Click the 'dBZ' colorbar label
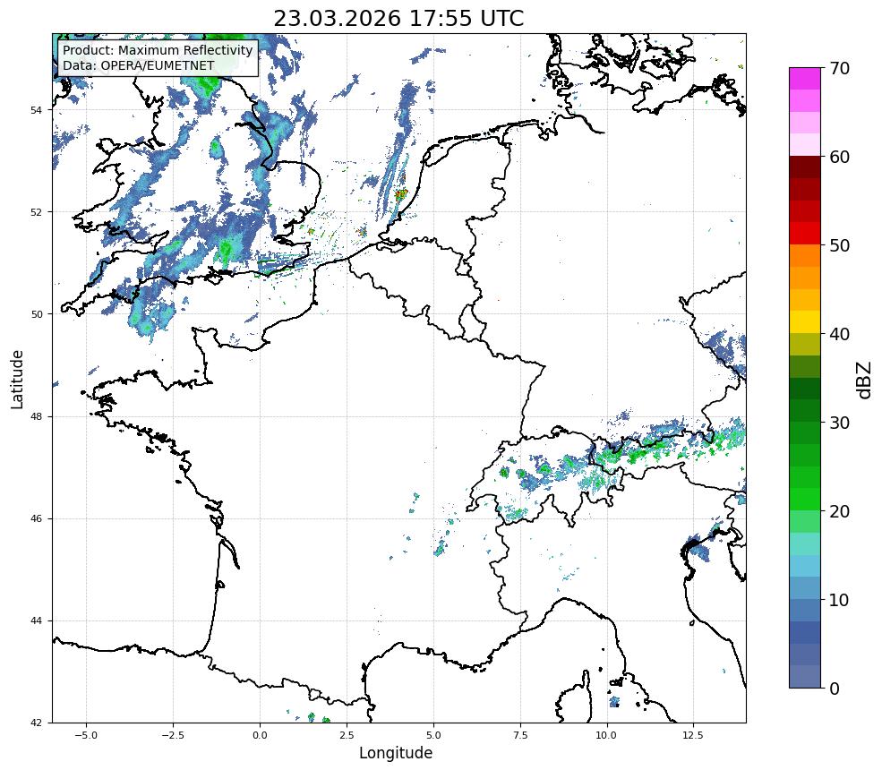 click(863, 381)
